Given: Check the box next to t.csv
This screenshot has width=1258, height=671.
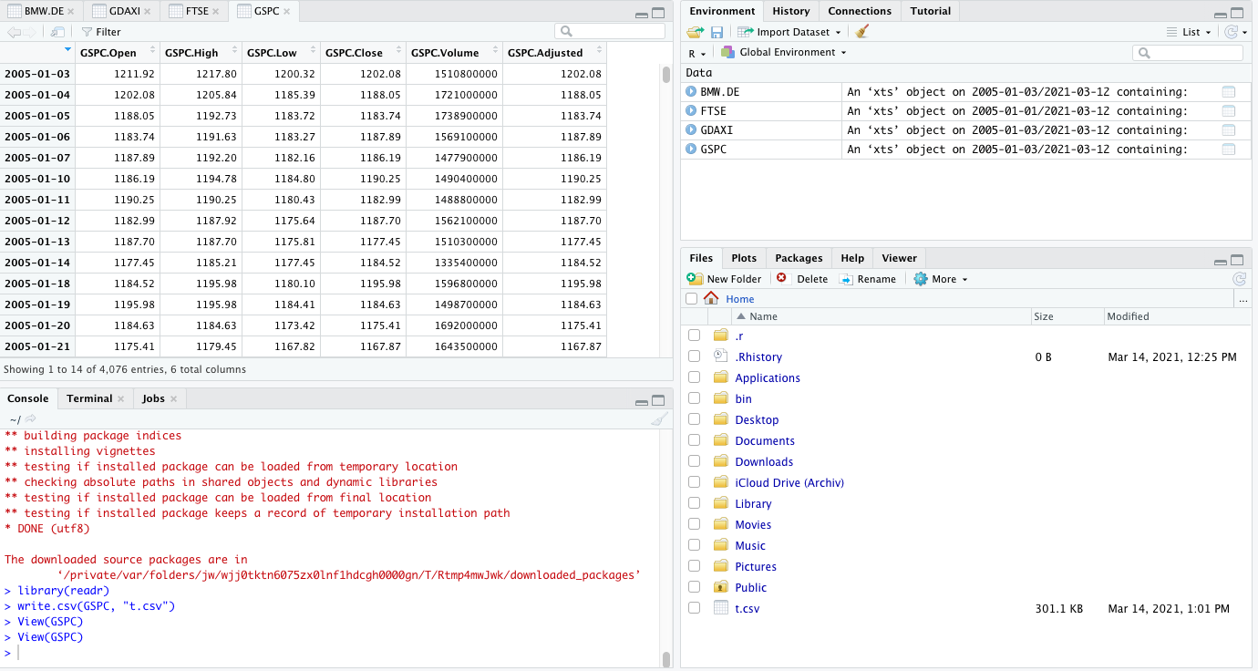Looking at the screenshot, I should (695, 608).
